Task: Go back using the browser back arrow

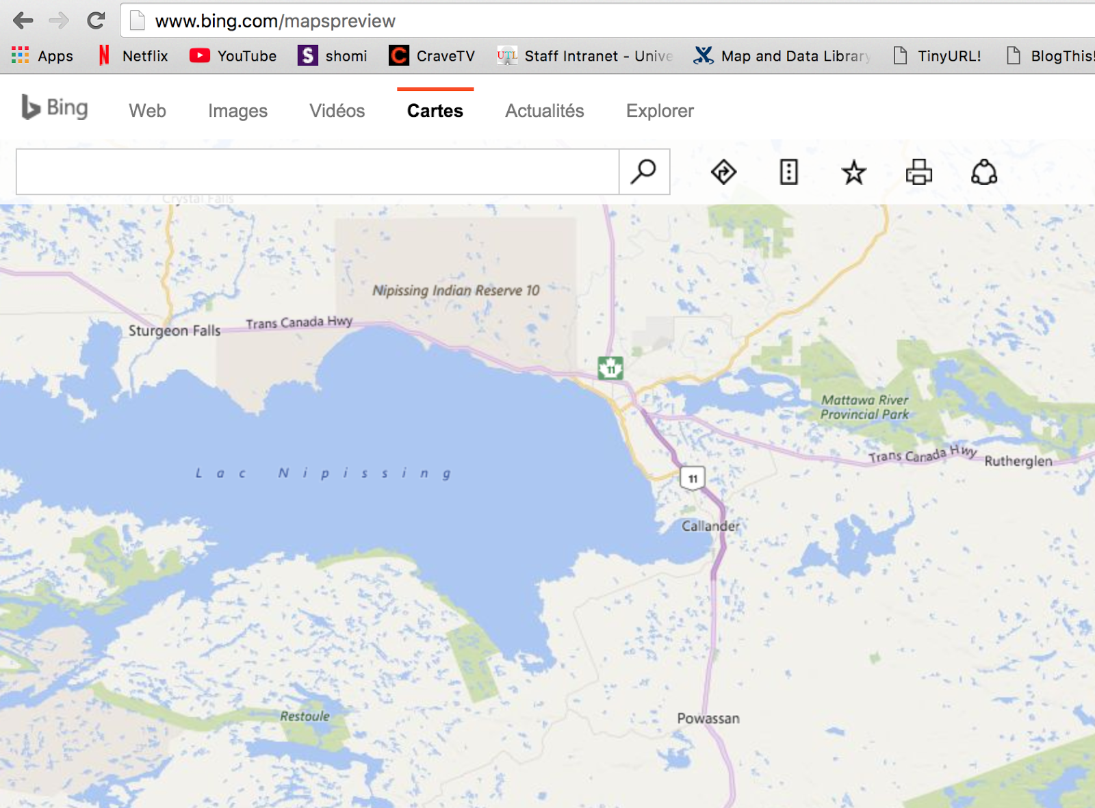Action: point(23,20)
